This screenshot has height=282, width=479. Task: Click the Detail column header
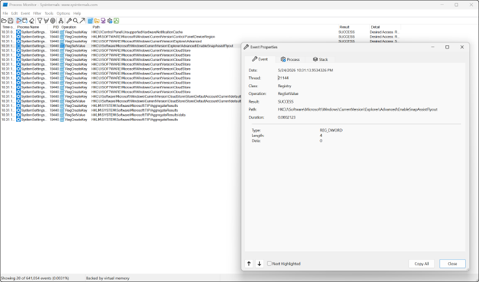point(385,27)
